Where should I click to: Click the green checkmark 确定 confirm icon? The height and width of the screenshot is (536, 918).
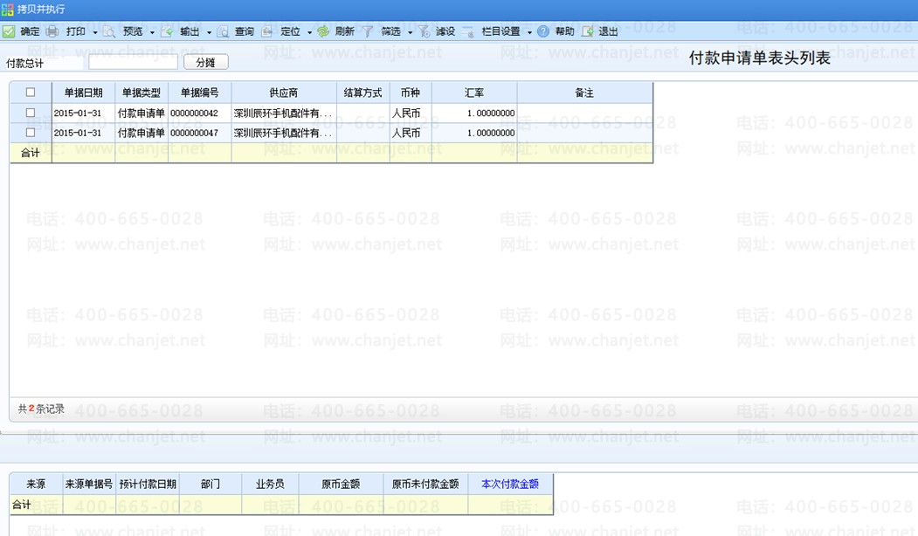pos(8,31)
